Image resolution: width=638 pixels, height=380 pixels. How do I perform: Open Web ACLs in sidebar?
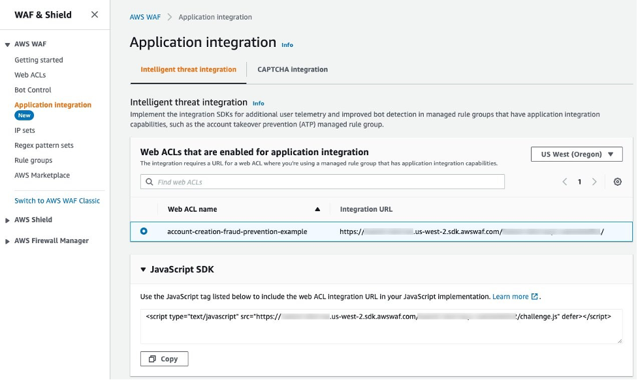[30, 75]
